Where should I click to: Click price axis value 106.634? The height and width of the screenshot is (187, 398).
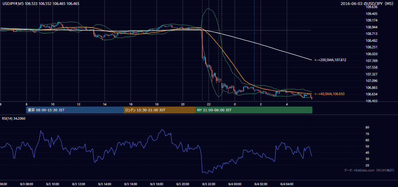tap(372, 94)
